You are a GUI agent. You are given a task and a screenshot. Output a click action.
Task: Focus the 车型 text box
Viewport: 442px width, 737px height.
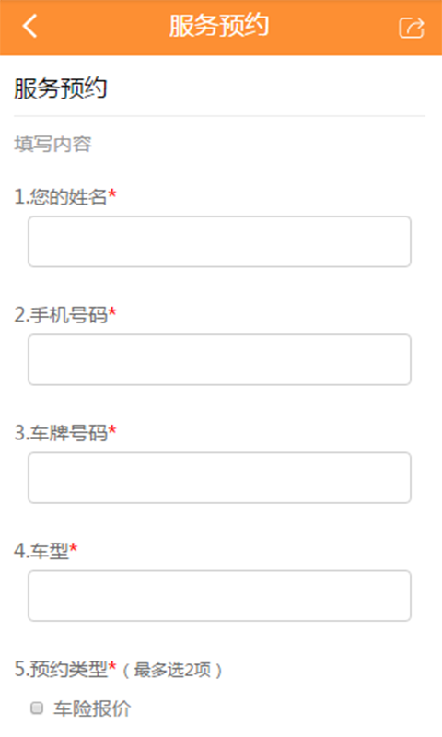(219, 595)
